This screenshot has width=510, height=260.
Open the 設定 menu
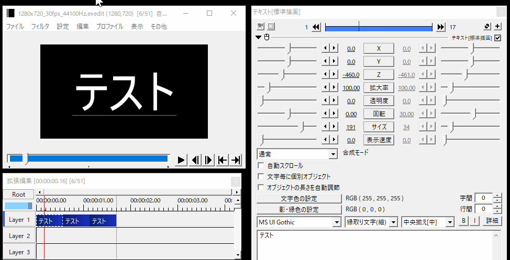pos(63,27)
